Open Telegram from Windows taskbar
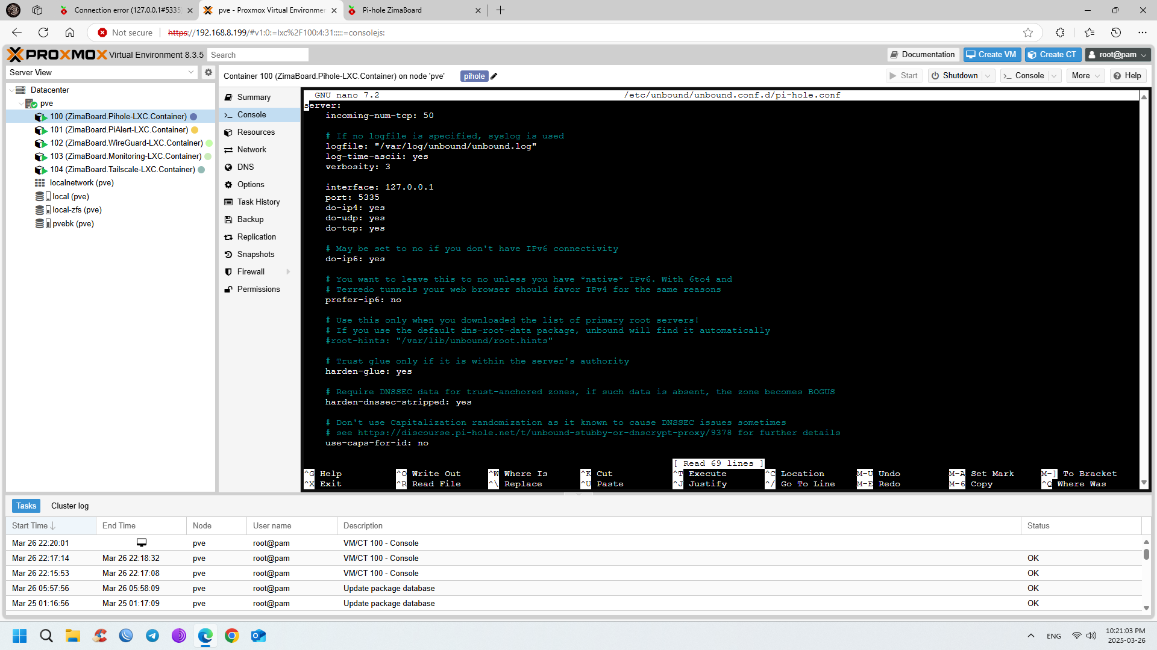Screen dimensions: 1157x650 tap(152, 636)
